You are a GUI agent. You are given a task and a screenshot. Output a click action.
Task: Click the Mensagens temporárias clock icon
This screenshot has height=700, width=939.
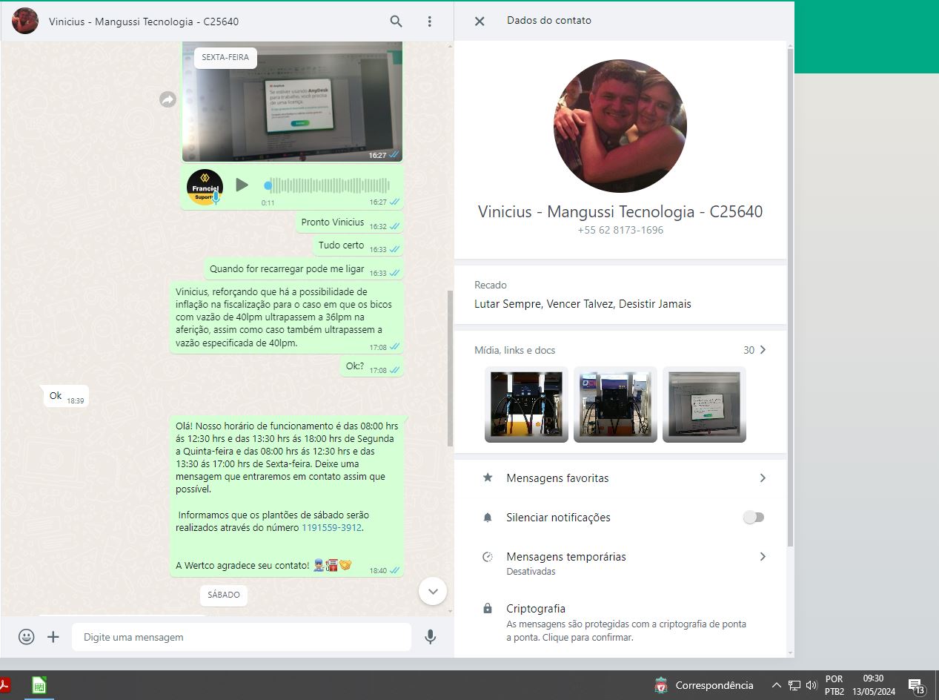[487, 557]
